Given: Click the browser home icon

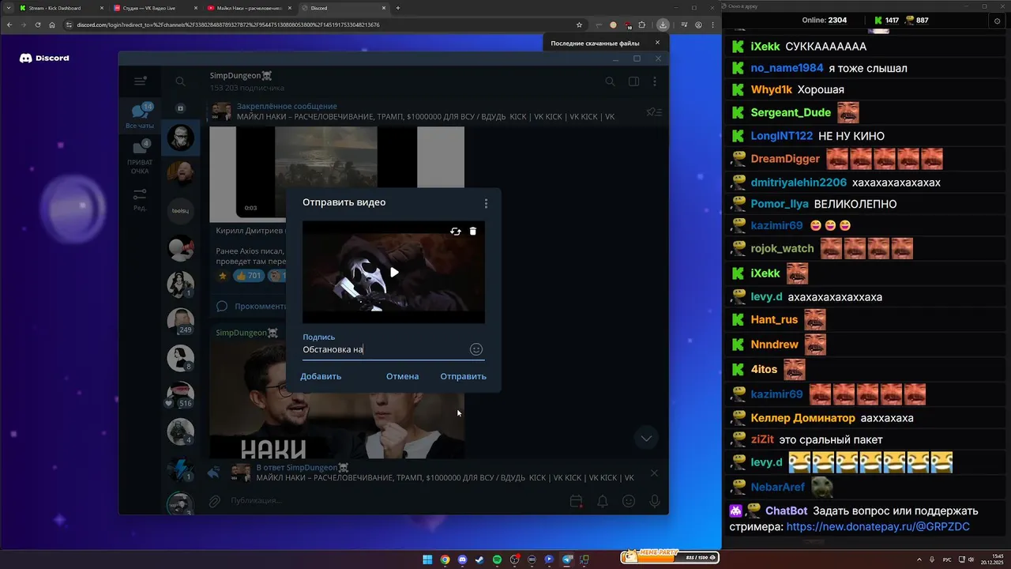Looking at the screenshot, I should [52, 24].
